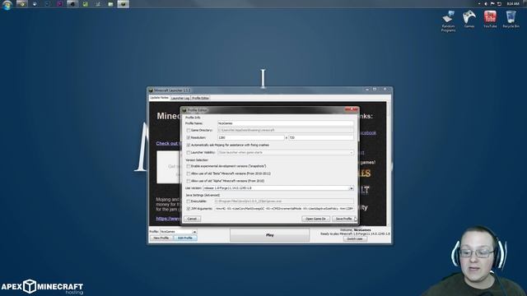The image size is (527, 296).
Task: Click the Minecraft launcher taskbar icon
Action: pos(123,4)
